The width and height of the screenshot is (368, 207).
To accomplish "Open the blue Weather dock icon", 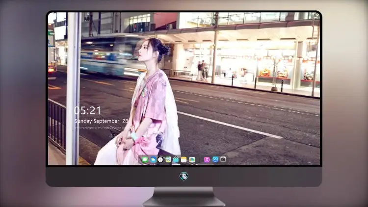I will [x=153, y=159].
